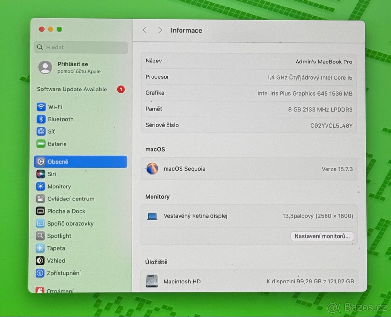This screenshot has height=317, width=391.
Task: Select Spotlight label in sidebar
Action: pyautogui.click(x=59, y=236)
